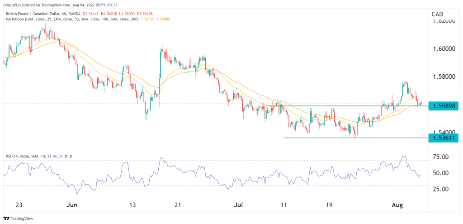Click the 1.60000 price axis label

pos(444,49)
